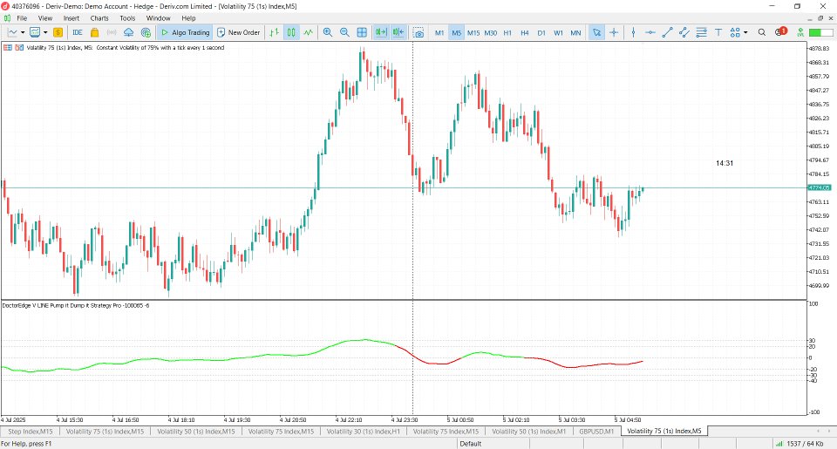
Task: Open the Window menu
Action: pyautogui.click(x=159, y=18)
